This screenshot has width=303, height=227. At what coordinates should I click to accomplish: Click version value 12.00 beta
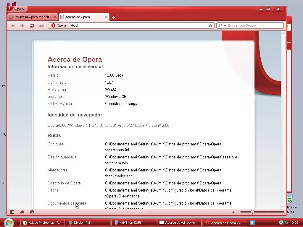(114, 75)
